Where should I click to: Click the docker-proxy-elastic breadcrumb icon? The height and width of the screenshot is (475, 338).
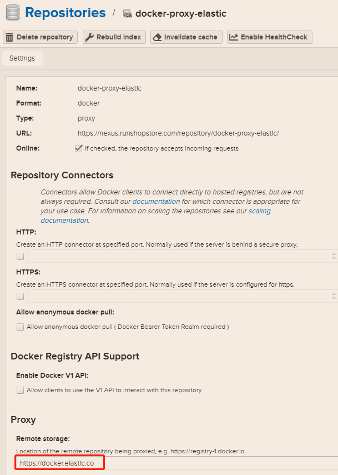pyautogui.click(x=127, y=13)
